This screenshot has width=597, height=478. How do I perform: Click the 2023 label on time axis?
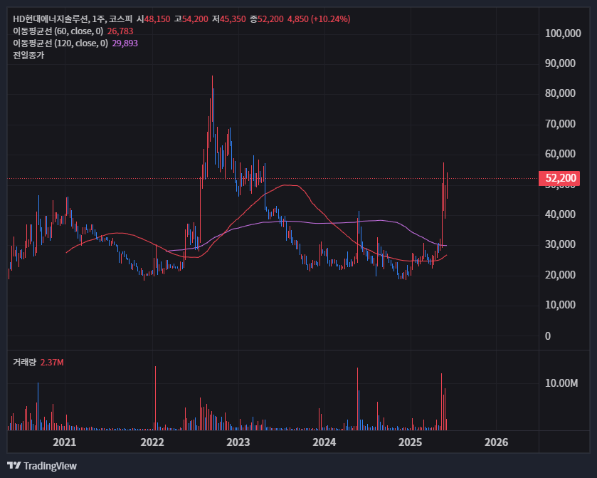[x=238, y=442]
